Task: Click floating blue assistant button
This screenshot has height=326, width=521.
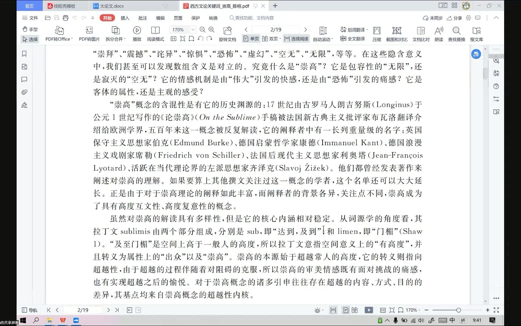Action: 476,54
